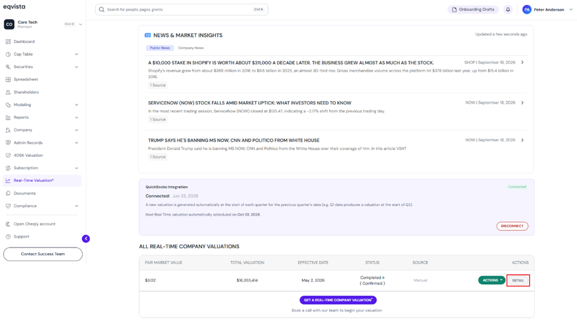This screenshot has height=320, width=577.
Task: Click the PA user avatar
Action: (x=527, y=10)
